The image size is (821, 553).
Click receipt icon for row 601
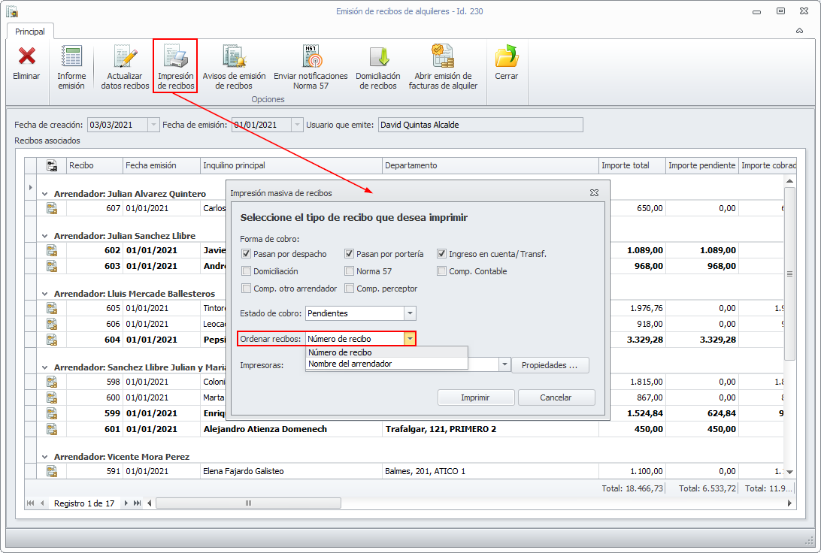point(51,429)
